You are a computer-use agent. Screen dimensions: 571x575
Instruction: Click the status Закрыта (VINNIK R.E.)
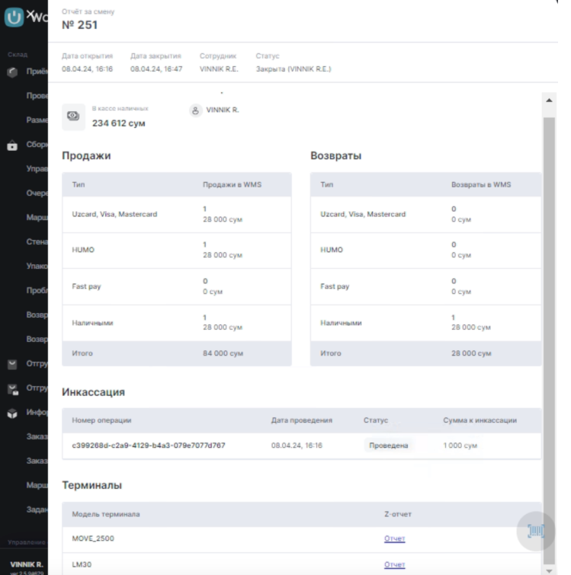click(294, 69)
